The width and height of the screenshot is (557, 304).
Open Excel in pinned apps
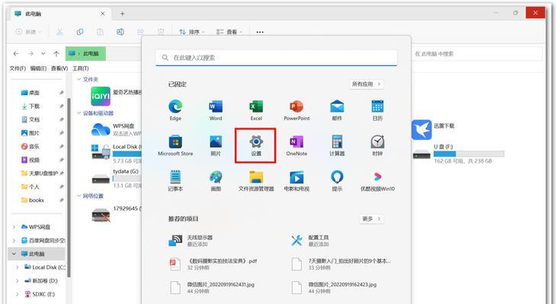point(256,110)
